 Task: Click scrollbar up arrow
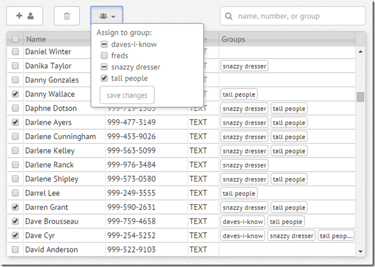360,52
